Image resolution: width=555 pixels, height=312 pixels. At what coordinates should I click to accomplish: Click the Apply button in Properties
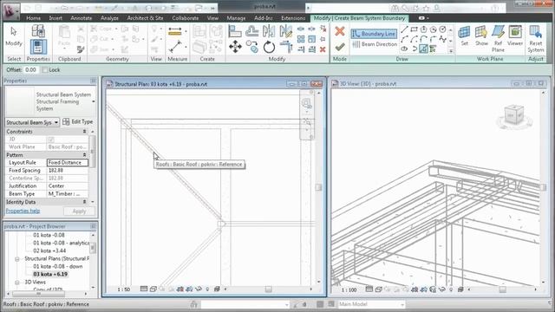click(79, 211)
